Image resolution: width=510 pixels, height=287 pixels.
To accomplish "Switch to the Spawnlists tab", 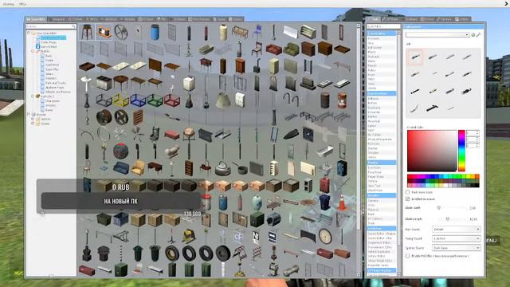I will (36, 19).
